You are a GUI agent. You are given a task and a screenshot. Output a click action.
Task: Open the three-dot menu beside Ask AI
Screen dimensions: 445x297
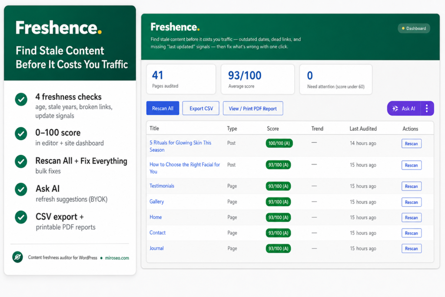[427, 108]
